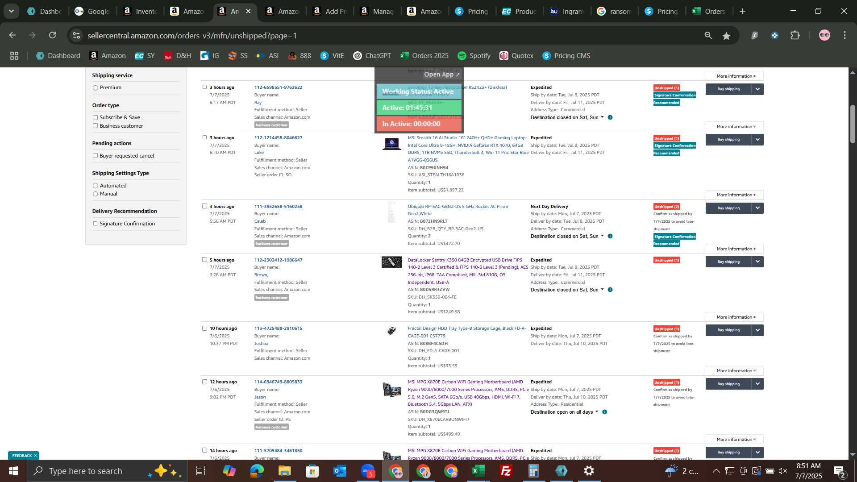Switch to the Orders browser tab
Screen dimensions: 857x482
(710, 11)
